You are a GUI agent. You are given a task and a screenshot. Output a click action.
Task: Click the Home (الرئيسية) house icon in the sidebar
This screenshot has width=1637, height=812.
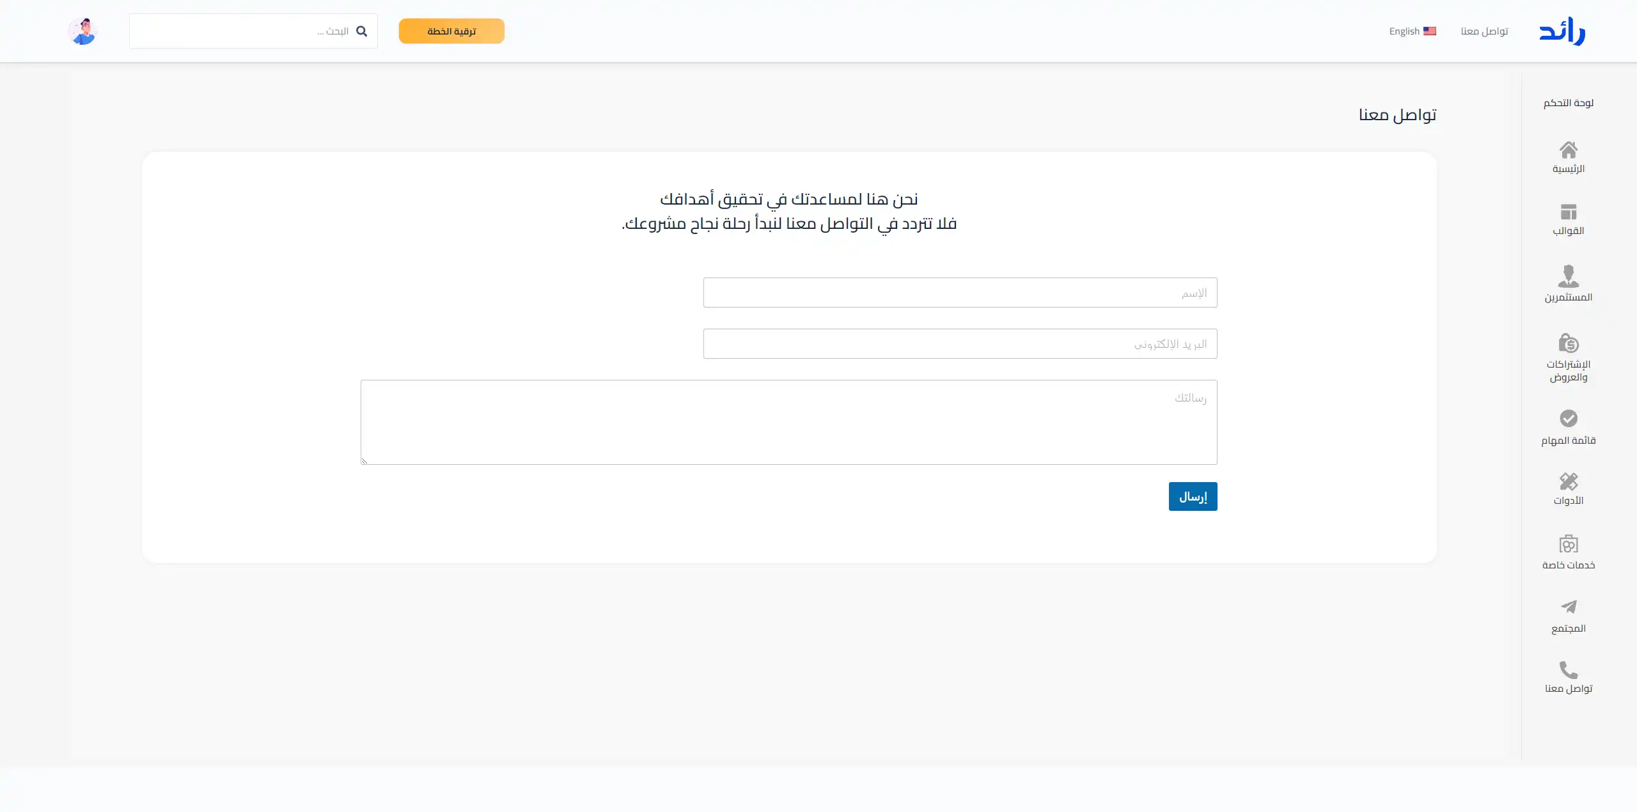(1568, 150)
